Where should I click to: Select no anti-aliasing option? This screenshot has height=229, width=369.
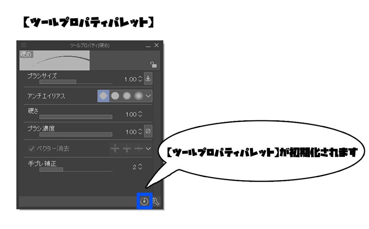[103, 96]
